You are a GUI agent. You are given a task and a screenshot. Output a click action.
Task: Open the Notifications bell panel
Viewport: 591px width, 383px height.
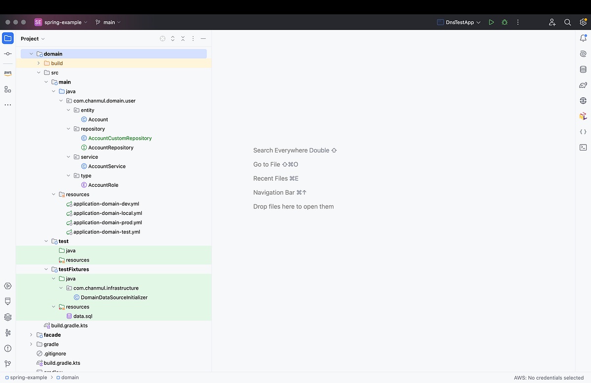pos(583,37)
